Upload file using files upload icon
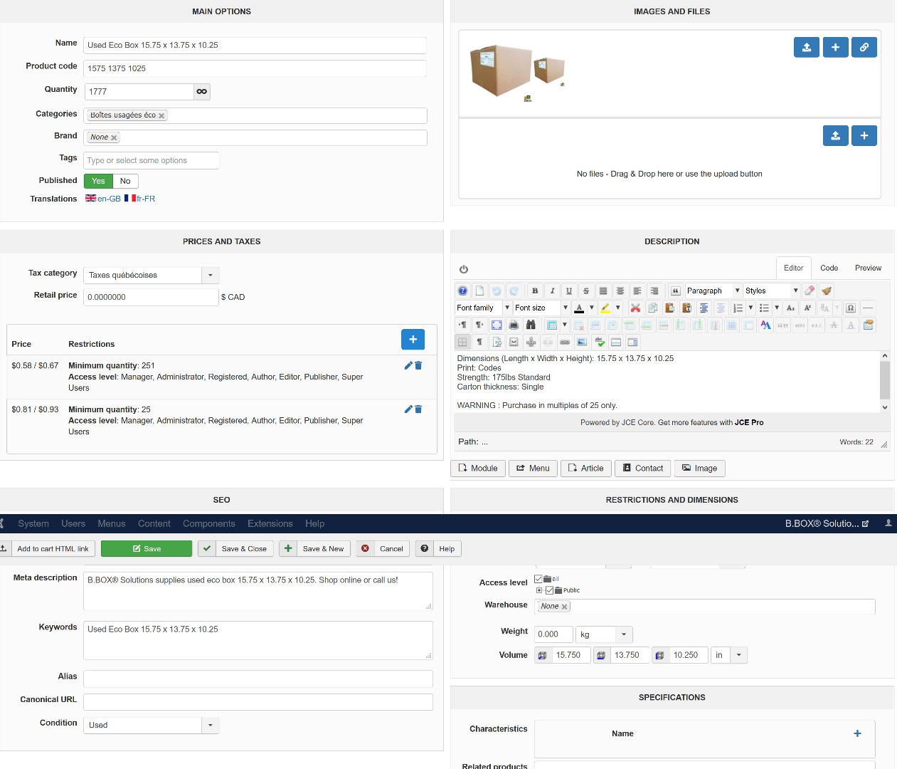This screenshot has width=897, height=769. coord(836,135)
